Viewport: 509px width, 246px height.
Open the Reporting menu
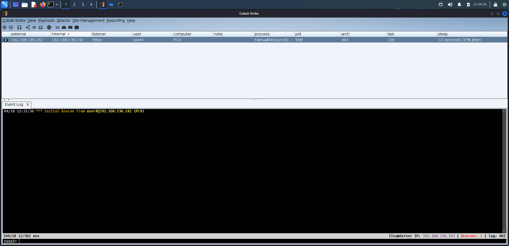coord(115,20)
